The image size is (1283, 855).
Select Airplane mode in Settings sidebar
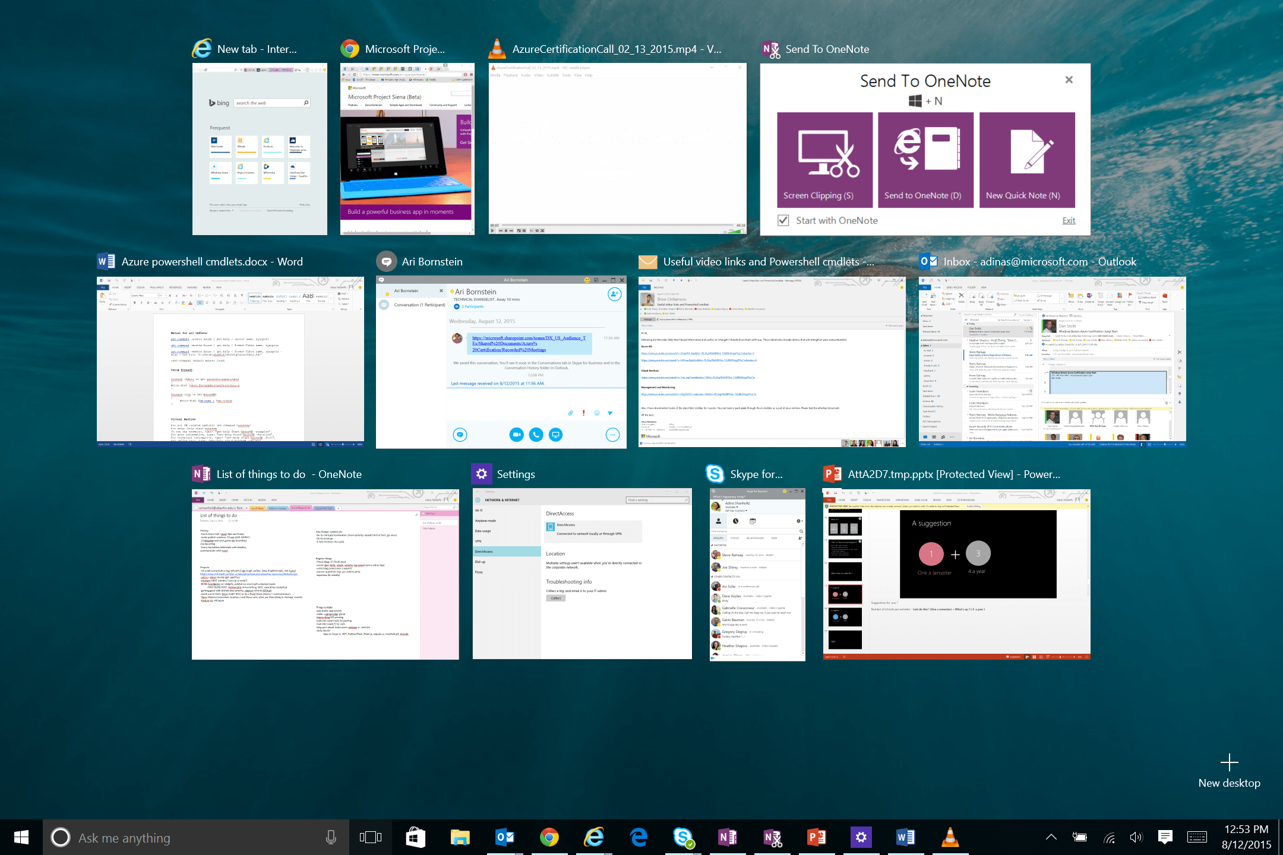pos(507,521)
